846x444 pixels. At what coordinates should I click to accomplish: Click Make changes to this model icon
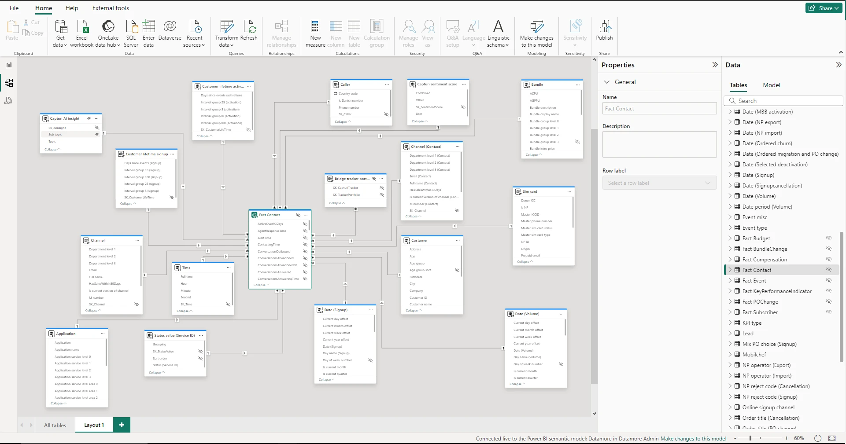point(536,27)
